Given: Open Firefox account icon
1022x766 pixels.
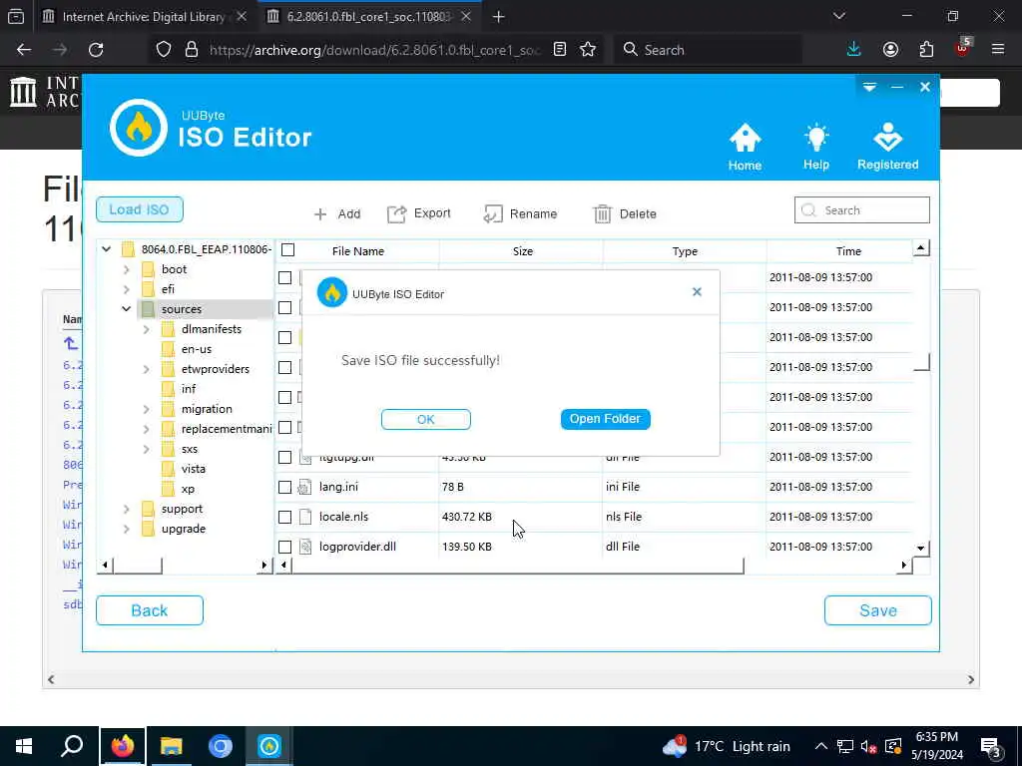Looking at the screenshot, I should (890, 50).
